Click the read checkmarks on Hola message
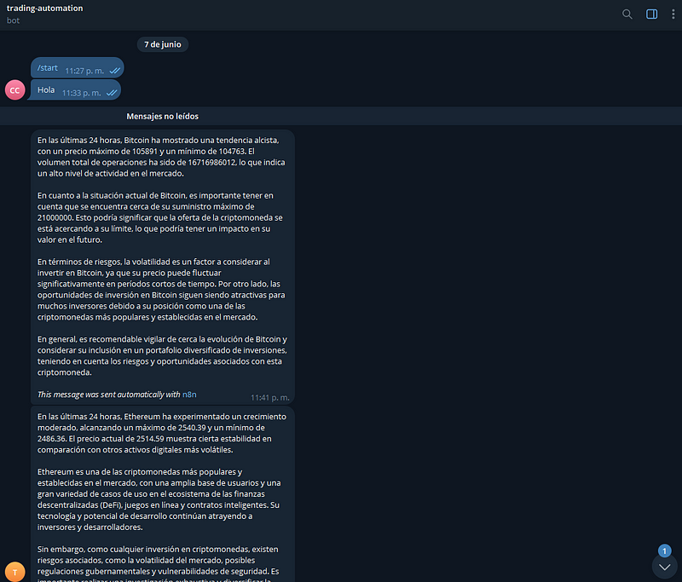682x582 pixels. pyautogui.click(x=112, y=93)
